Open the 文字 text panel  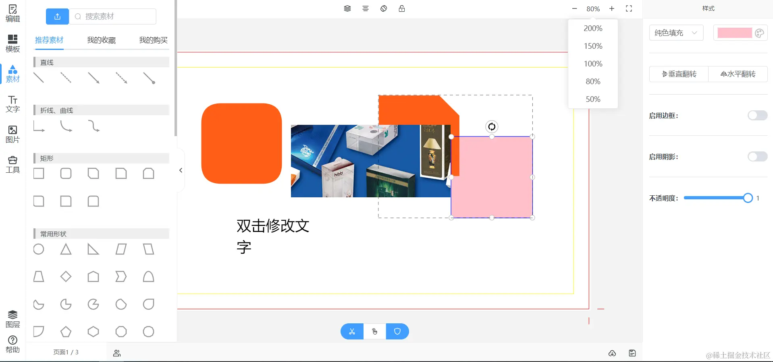[12, 104]
